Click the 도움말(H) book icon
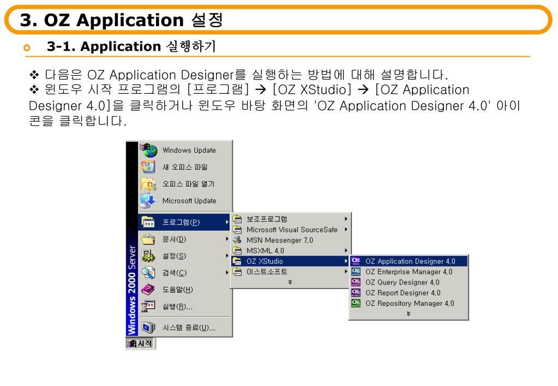The height and width of the screenshot is (386, 558). point(148,289)
